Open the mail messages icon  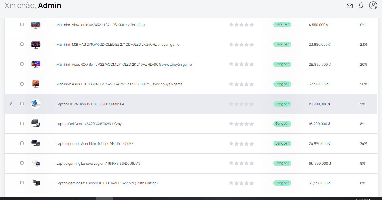click(349, 6)
